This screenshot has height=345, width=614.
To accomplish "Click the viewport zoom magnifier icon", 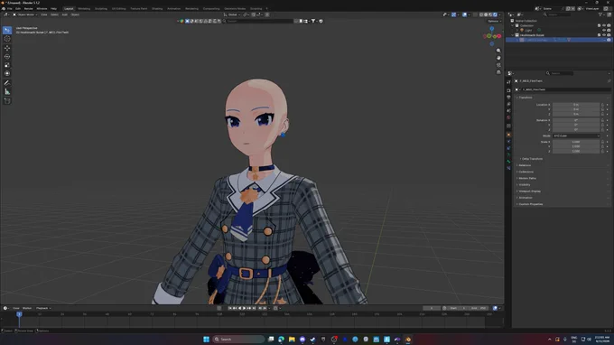I will 498,51.
